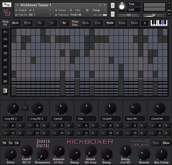Click the mini keyboard pattern selector
This screenshot has width=172, height=165.
[159, 23]
